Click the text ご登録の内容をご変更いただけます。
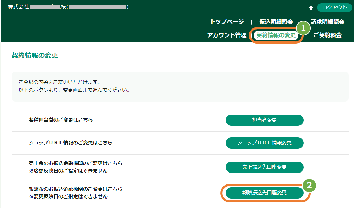 coord(59,82)
